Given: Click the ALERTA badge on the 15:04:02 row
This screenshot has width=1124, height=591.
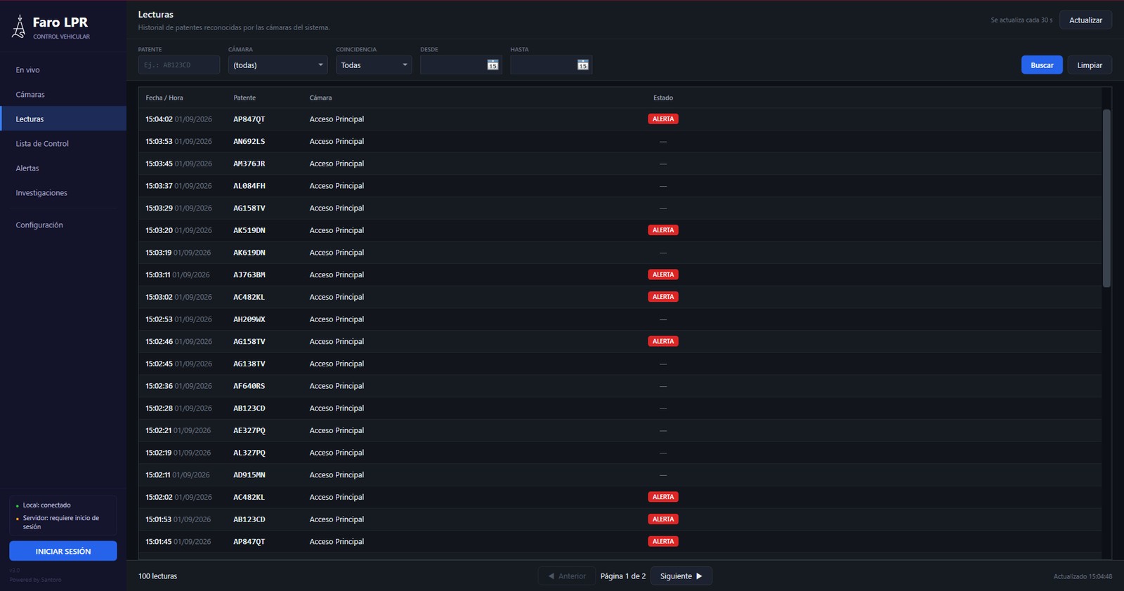Looking at the screenshot, I should point(663,119).
